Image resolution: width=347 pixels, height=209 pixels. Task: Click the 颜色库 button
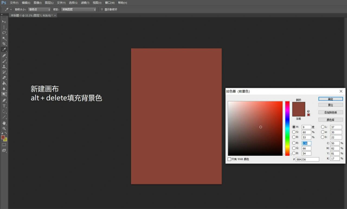coord(330,120)
